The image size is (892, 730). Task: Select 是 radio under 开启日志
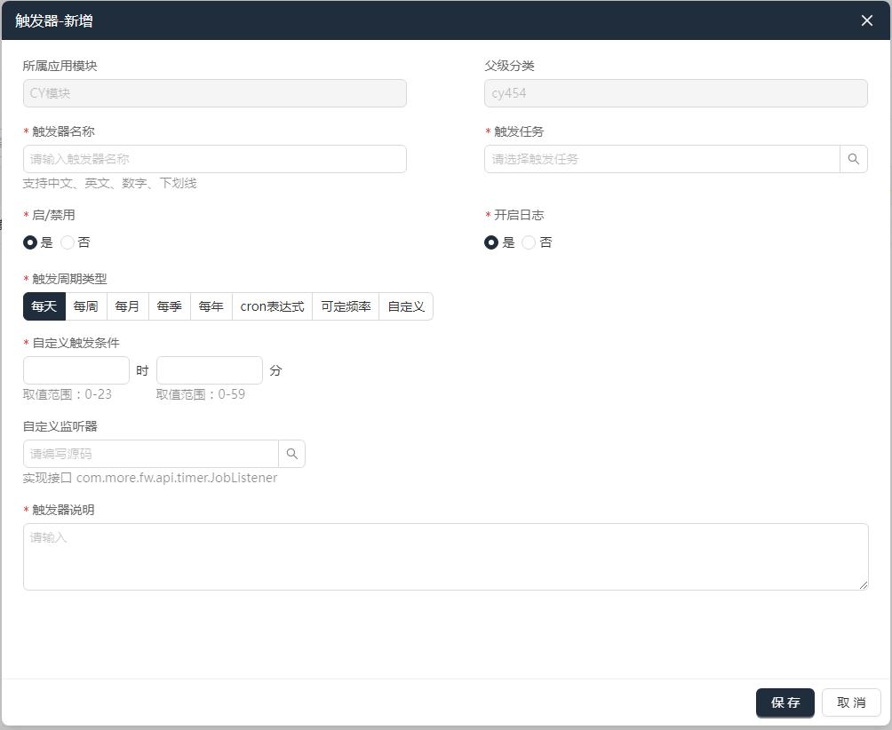tap(491, 242)
